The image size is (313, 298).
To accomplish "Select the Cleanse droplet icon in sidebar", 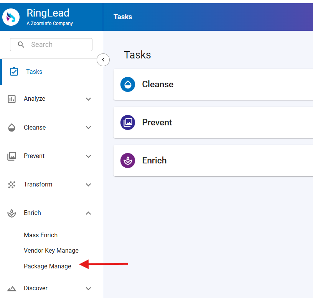I will pyautogui.click(x=12, y=127).
